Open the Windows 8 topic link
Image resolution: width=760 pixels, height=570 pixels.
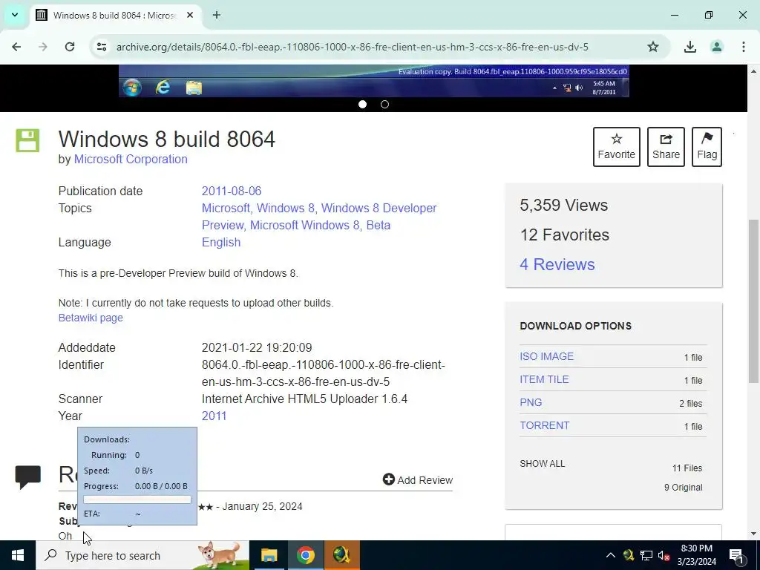pyautogui.click(x=286, y=208)
